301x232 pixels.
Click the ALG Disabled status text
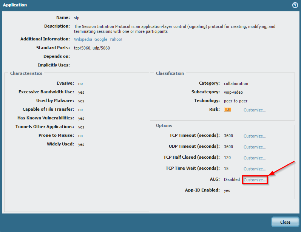pos(232,180)
